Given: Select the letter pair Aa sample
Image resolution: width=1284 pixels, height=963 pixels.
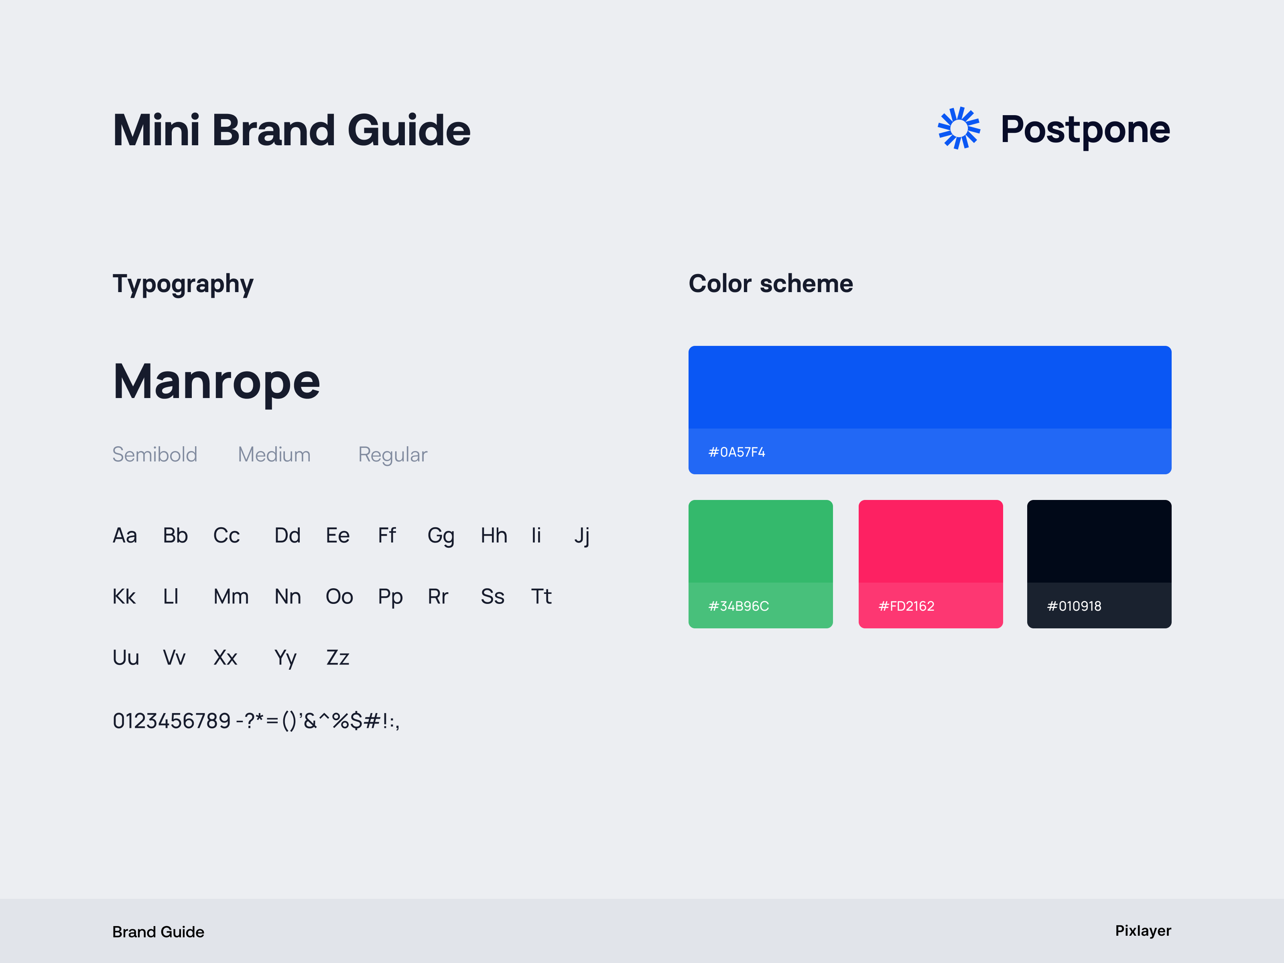Looking at the screenshot, I should click(125, 535).
